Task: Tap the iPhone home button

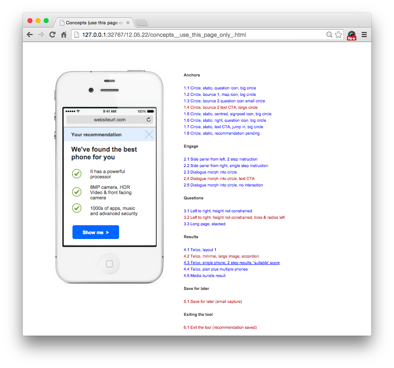Action: point(110,264)
